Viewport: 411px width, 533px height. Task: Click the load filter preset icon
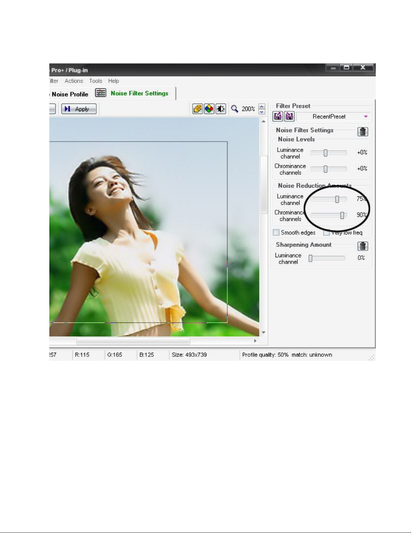point(278,116)
